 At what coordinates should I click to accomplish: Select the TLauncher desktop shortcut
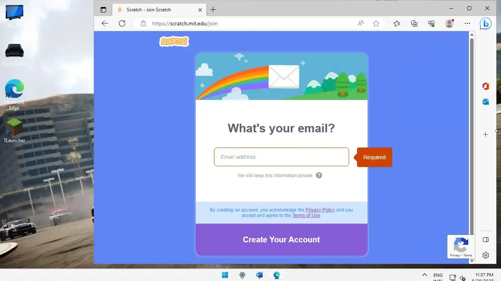pyautogui.click(x=14, y=131)
